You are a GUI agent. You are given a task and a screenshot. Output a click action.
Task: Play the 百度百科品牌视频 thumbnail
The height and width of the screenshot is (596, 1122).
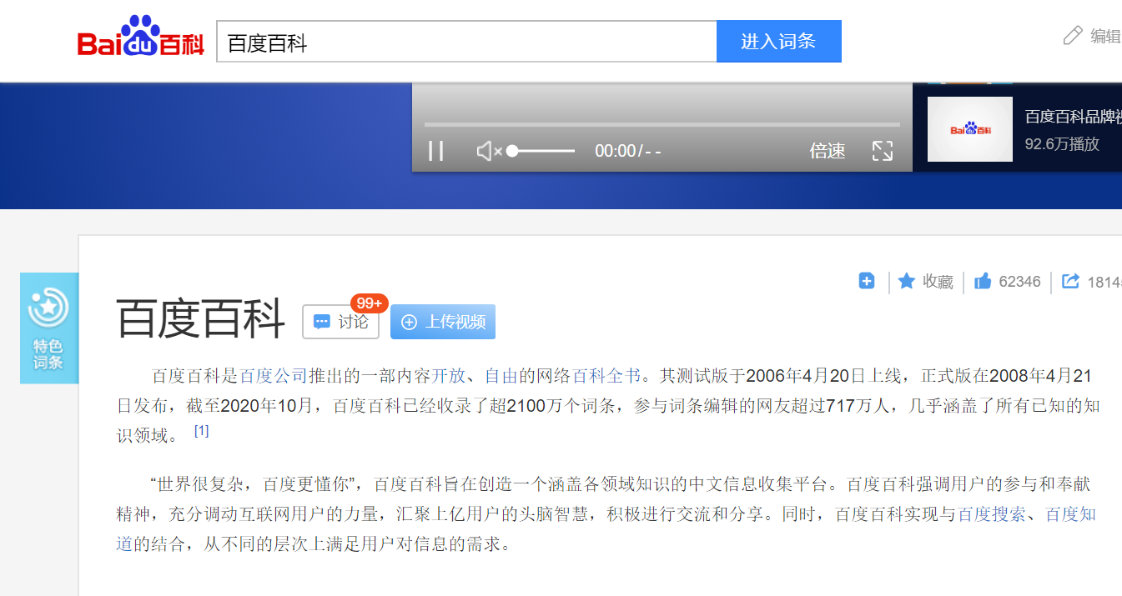[x=969, y=128]
